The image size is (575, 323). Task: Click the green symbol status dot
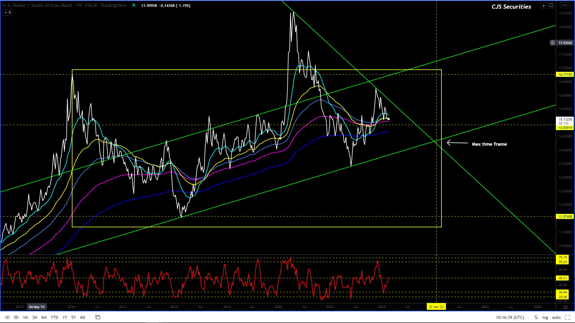[134, 5]
